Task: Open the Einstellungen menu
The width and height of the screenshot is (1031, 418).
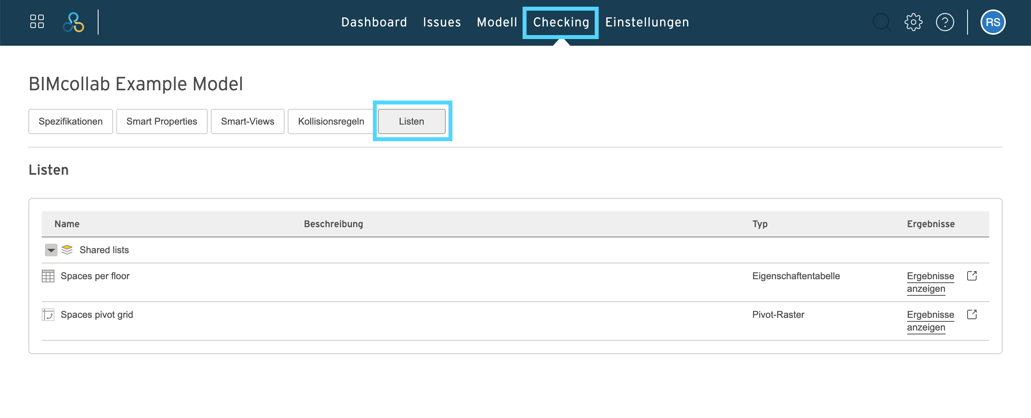Action: (647, 22)
